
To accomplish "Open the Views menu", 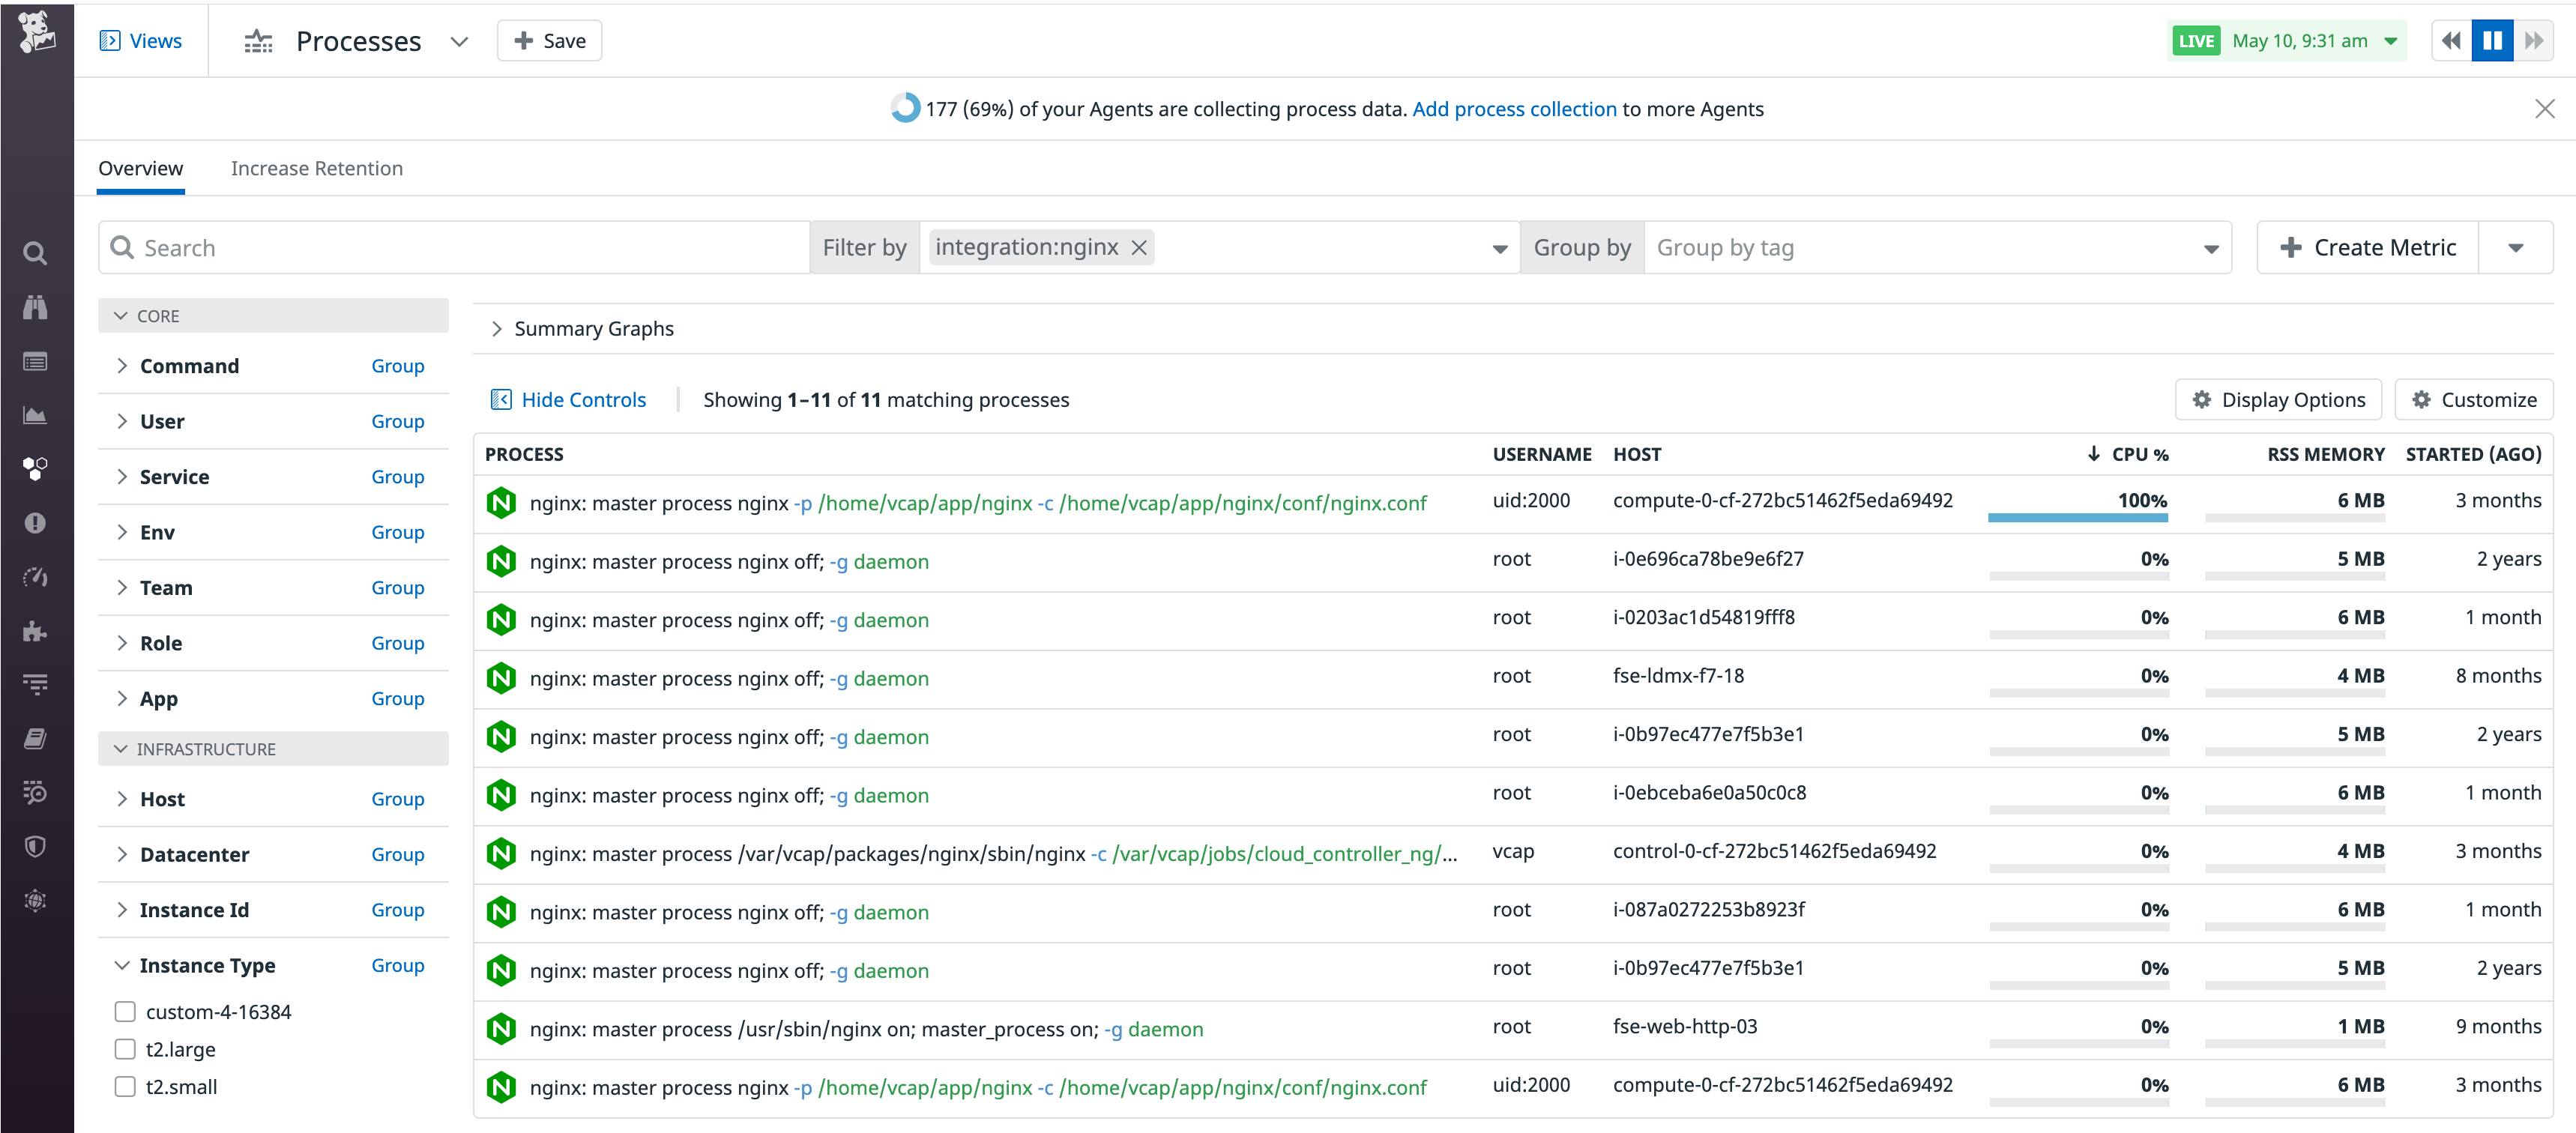I will point(140,40).
